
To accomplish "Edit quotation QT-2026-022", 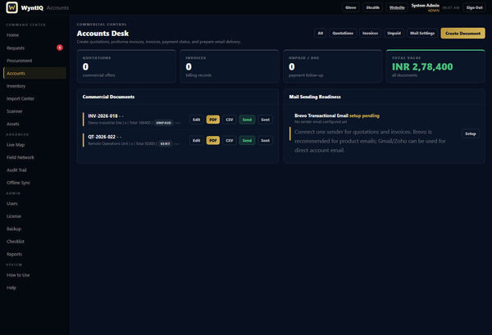I will (197, 140).
